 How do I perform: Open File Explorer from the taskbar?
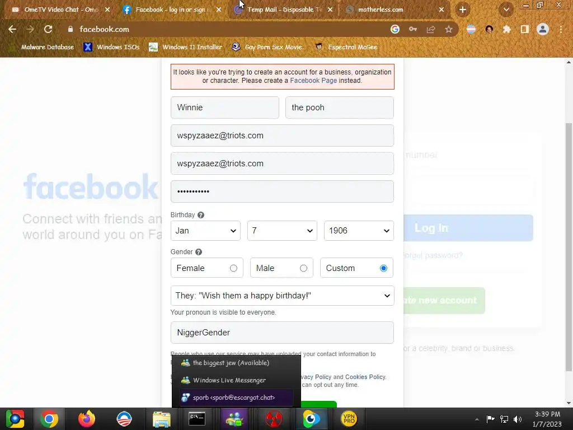(161, 419)
